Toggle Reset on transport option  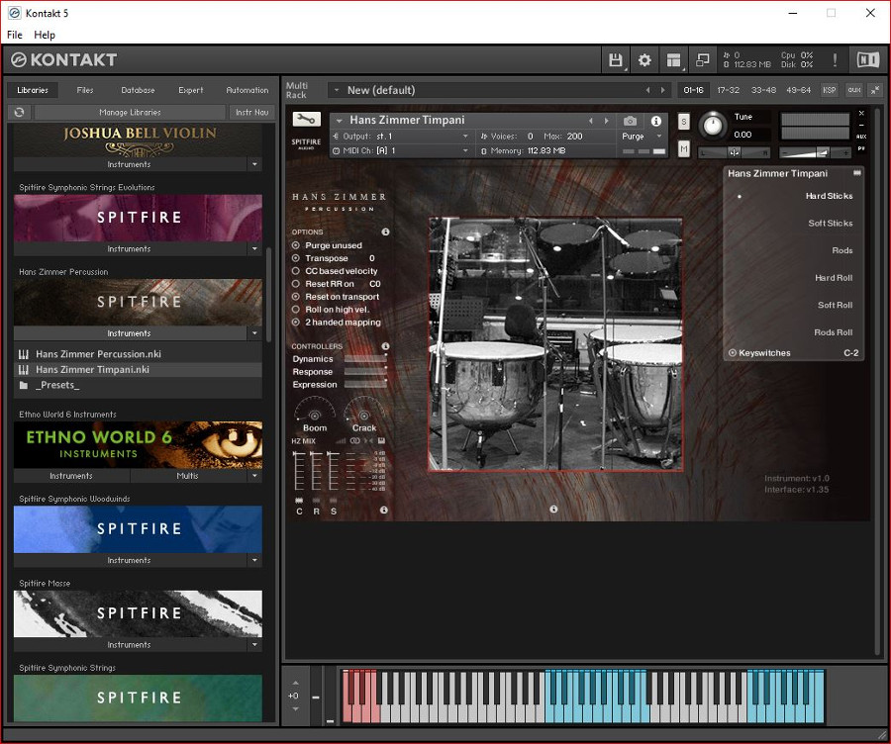tap(295, 297)
